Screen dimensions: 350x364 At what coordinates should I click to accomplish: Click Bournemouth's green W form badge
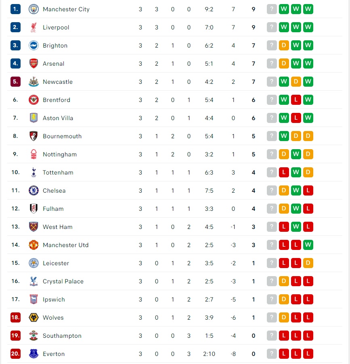(x=284, y=136)
